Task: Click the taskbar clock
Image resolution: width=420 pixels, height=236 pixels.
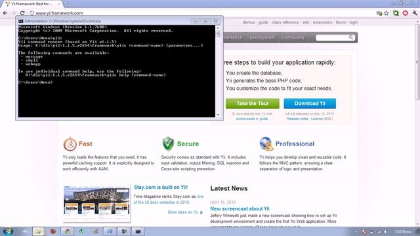Action: pyautogui.click(x=402, y=231)
